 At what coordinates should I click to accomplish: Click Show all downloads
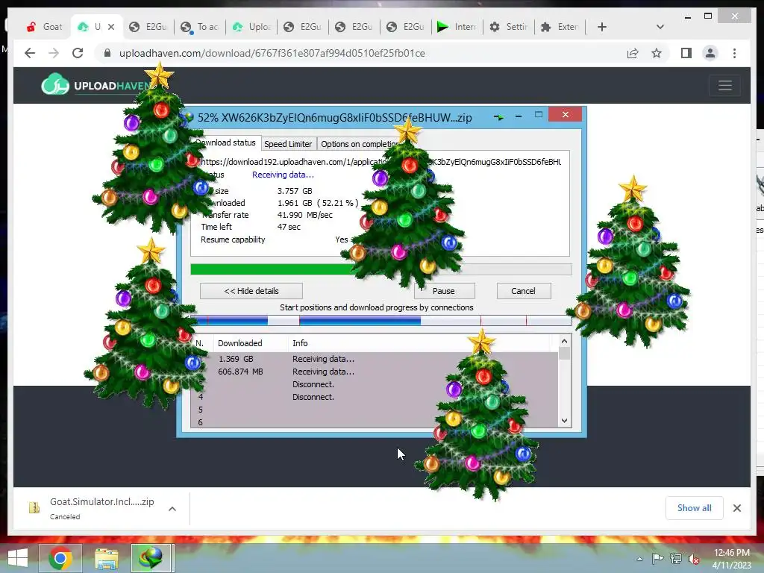click(695, 507)
